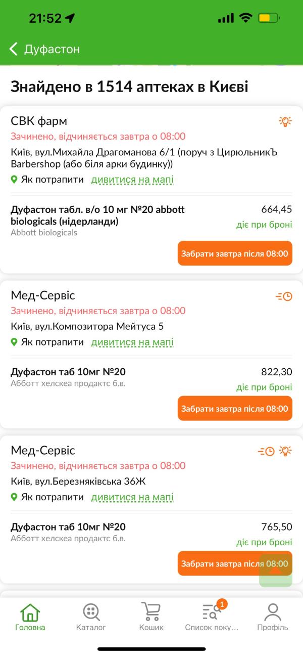Viewport: 303px width, 656px height.
Task: Open the Дуфастон табл. в/о 10 мг product title
Action: point(97,215)
